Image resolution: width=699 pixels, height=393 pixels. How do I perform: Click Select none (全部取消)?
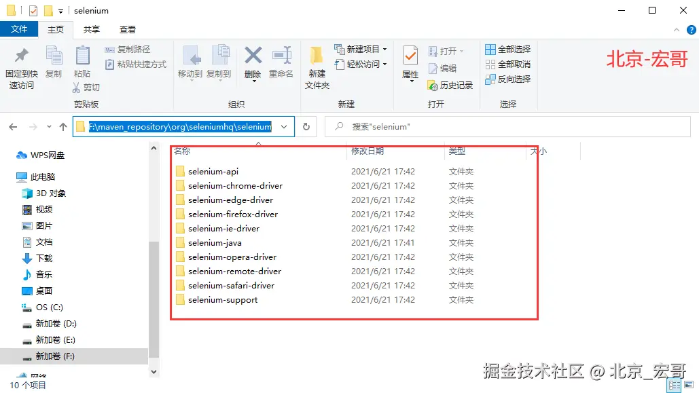point(507,64)
